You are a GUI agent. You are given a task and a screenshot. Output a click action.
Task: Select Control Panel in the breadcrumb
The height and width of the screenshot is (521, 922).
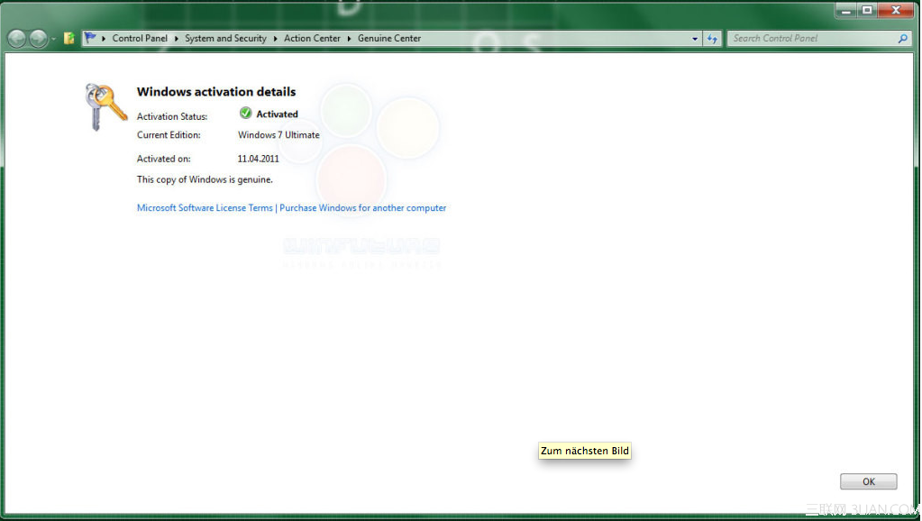pos(140,39)
